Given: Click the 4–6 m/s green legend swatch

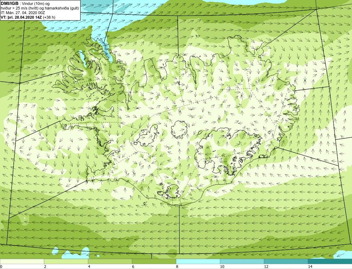Looking at the screenshot, I should pos(110,261).
